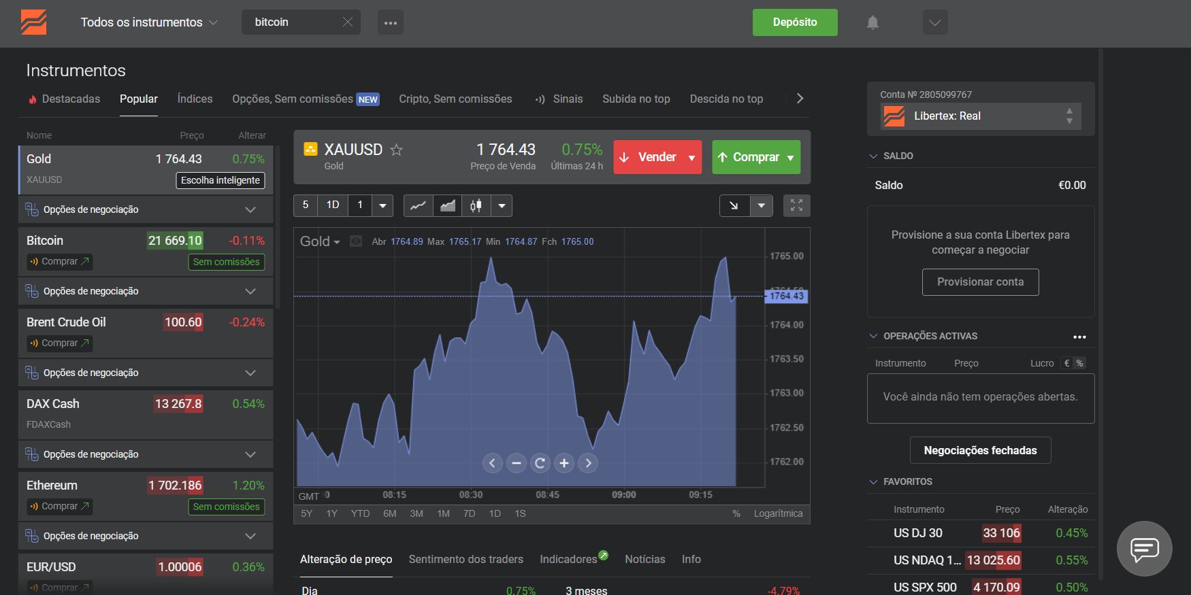
Task: Click the green Depósito button
Action: (795, 22)
